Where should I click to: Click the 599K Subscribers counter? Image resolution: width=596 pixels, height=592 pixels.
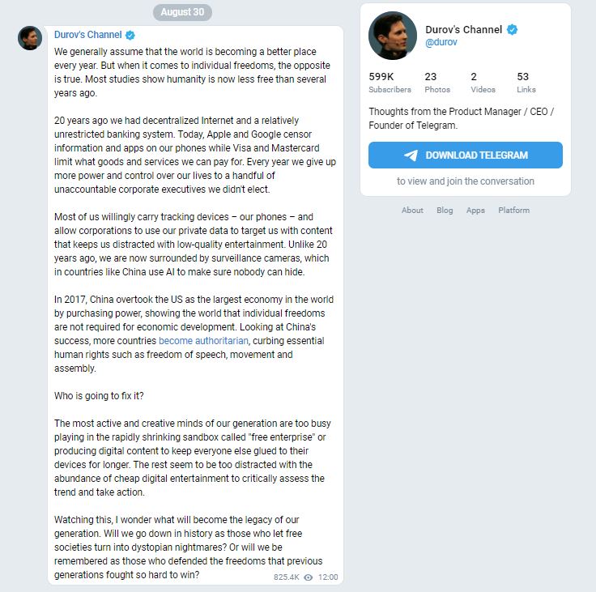390,83
